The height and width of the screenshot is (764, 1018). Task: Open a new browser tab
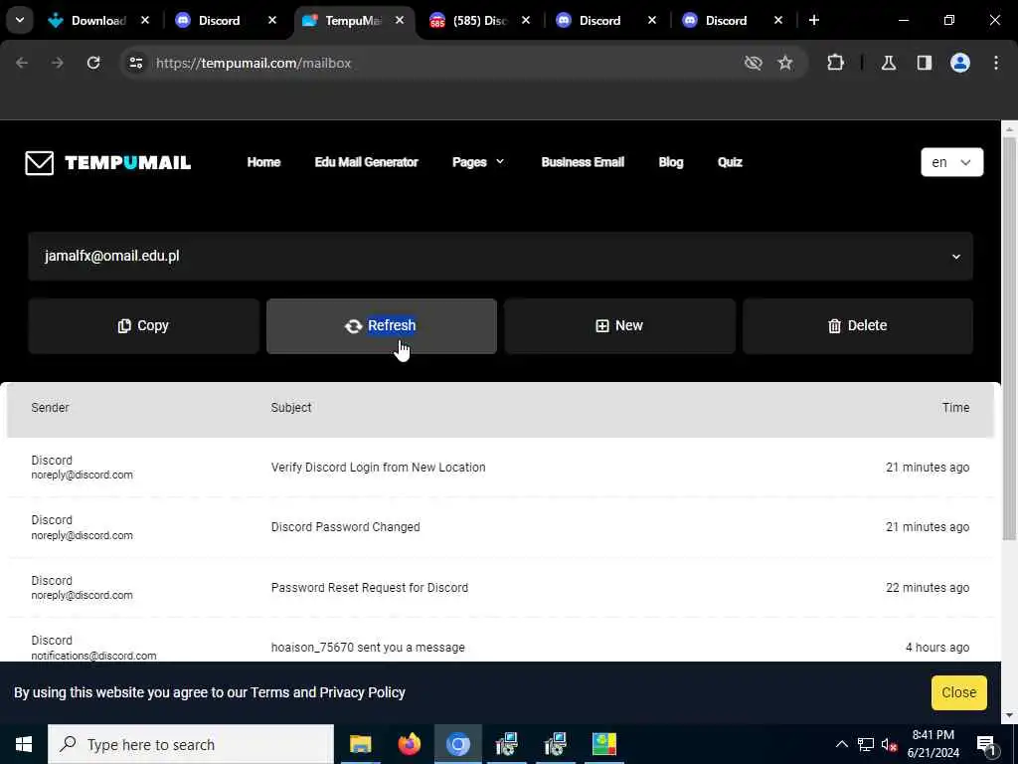coord(814,20)
